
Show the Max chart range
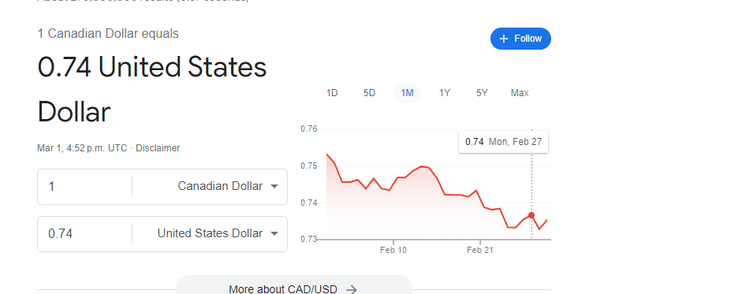point(520,93)
